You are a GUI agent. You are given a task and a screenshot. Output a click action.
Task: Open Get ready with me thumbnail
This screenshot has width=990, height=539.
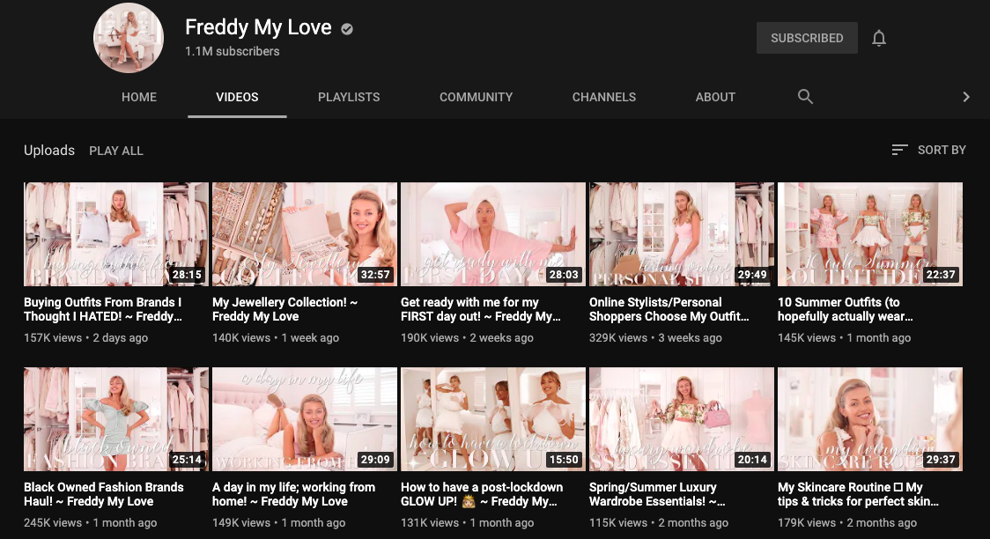point(493,234)
